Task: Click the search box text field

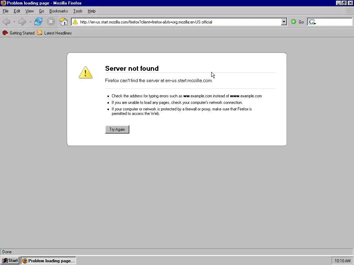Action: pyautogui.click(x=334, y=22)
